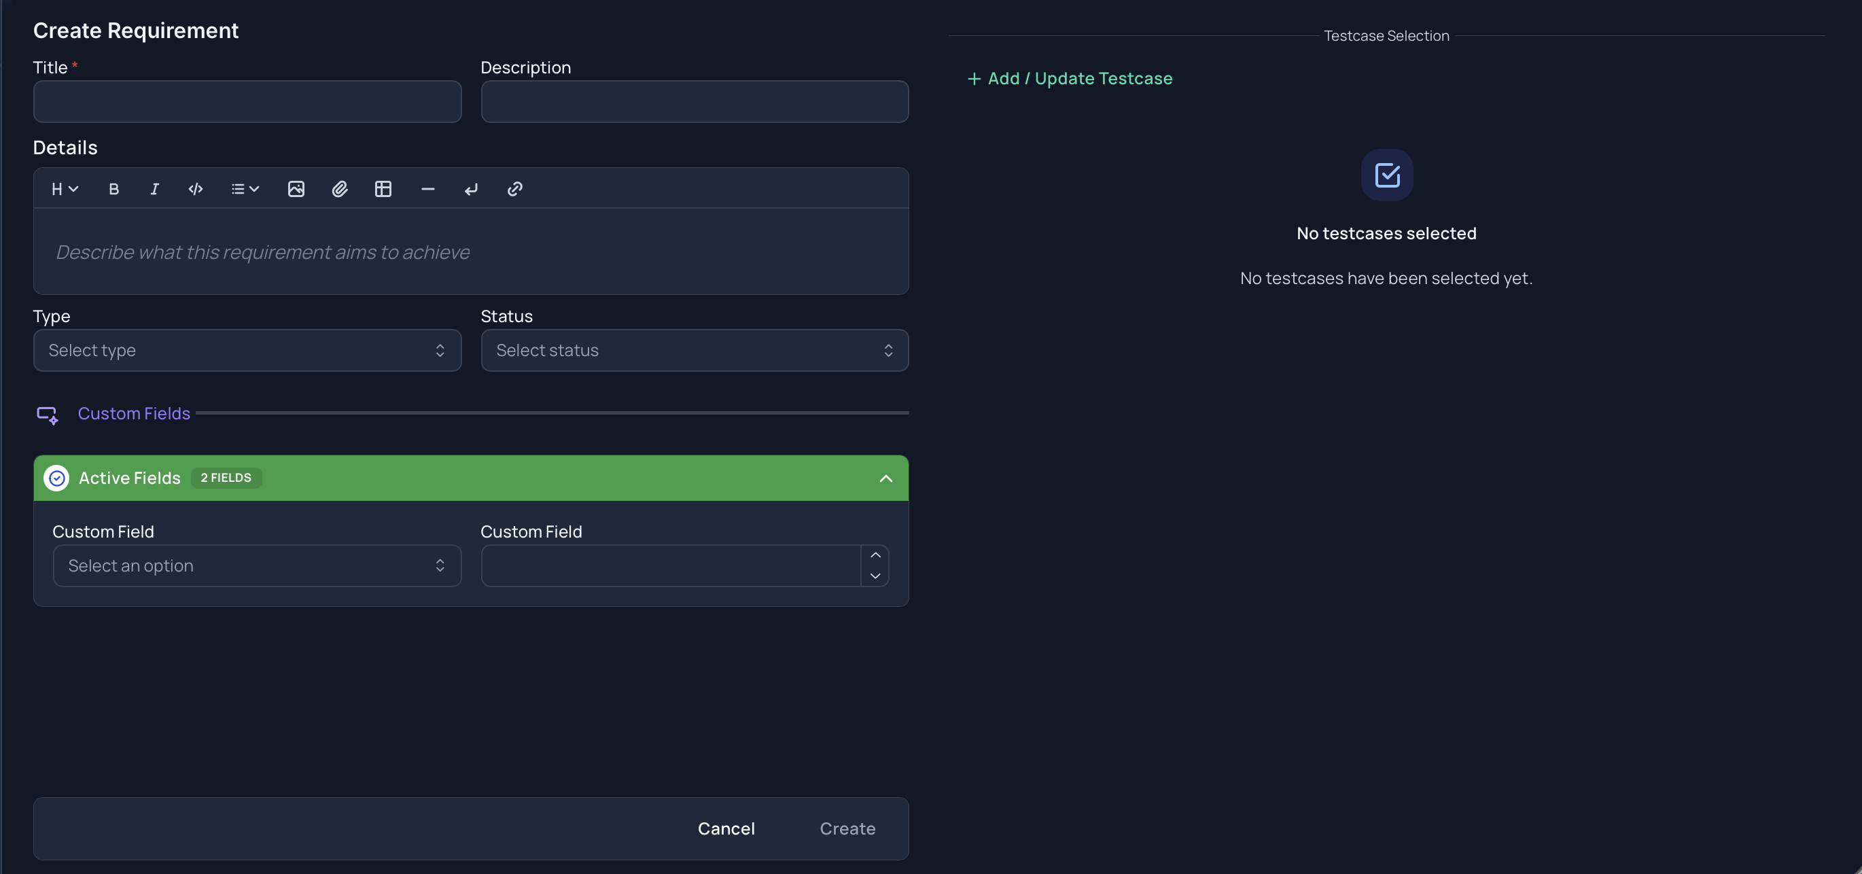Screen dimensions: 1862x874
Task: Insert code block via toolbar icon
Action: pyautogui.click(x=195, y=189)
